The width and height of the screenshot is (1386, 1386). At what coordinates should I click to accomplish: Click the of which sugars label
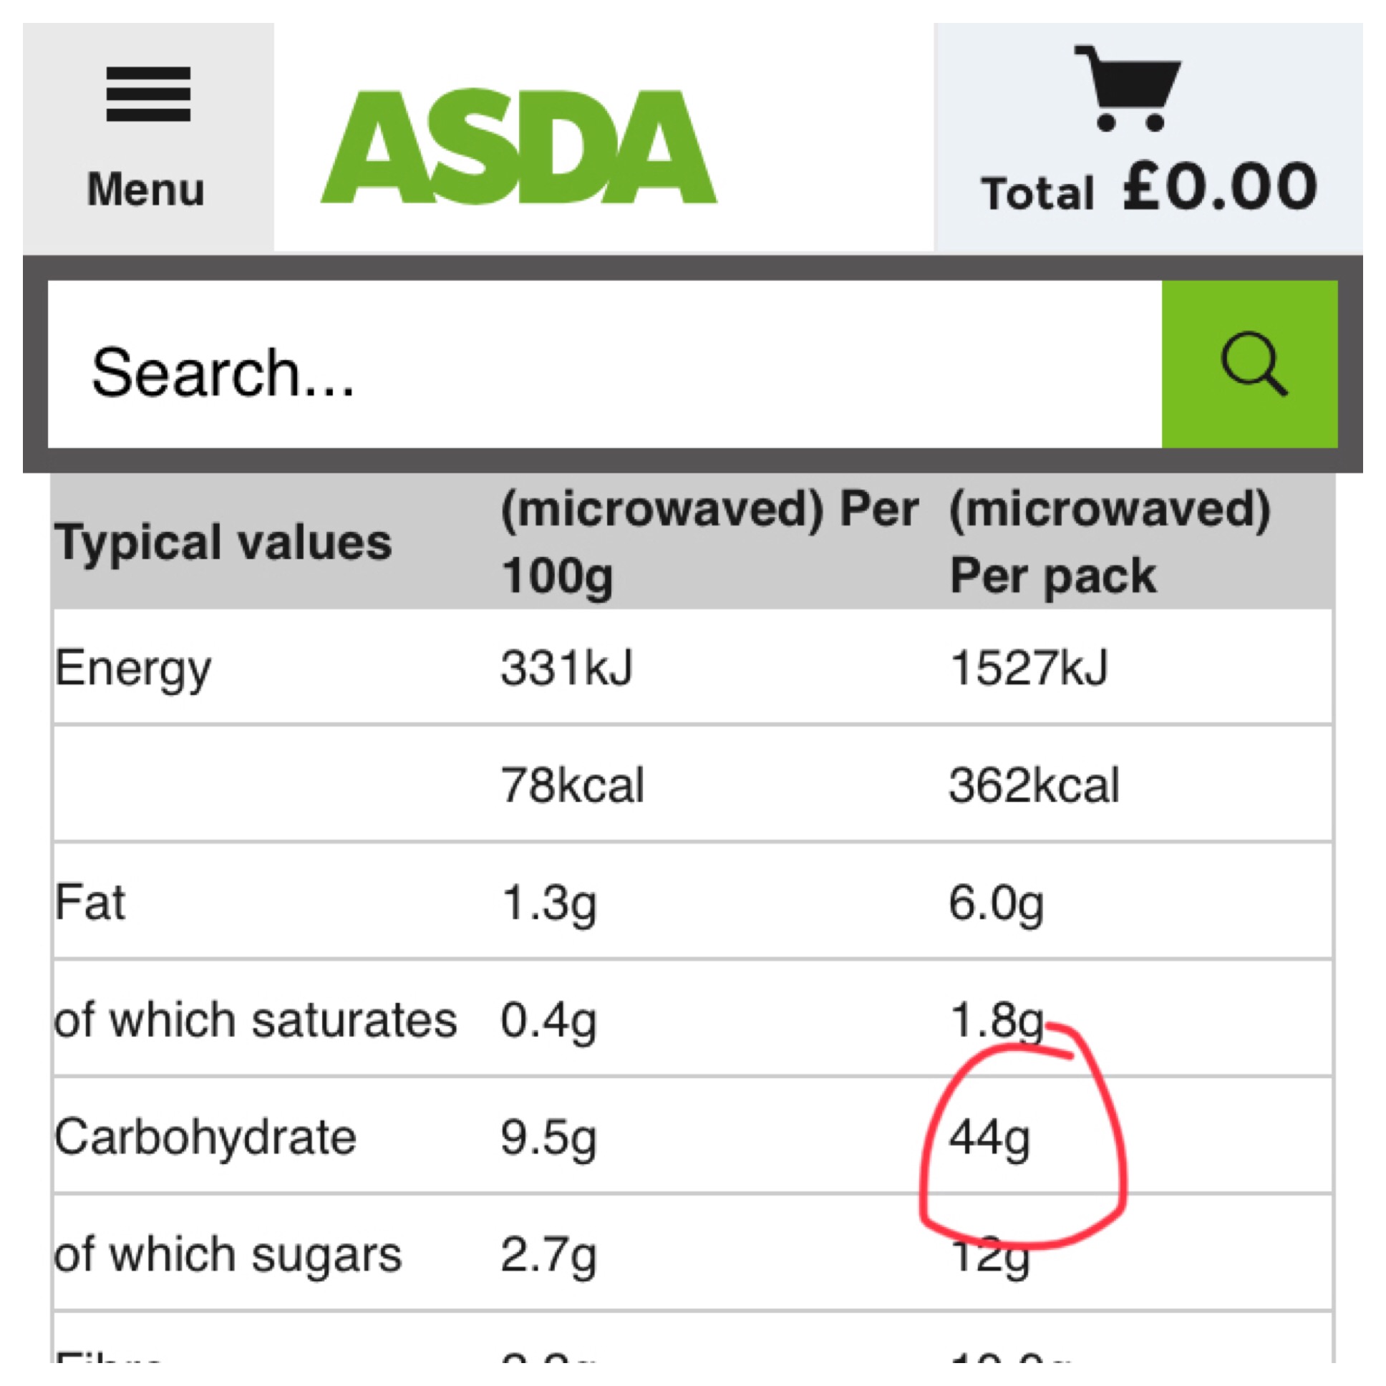[228, 1255]
